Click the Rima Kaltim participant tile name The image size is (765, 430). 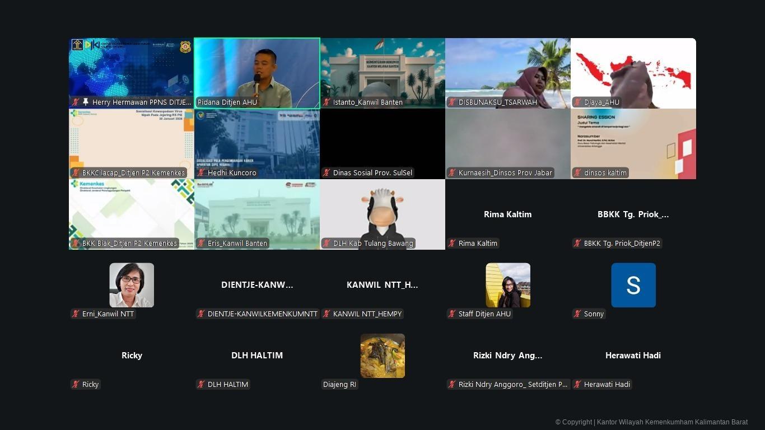[x=507, y=214]
